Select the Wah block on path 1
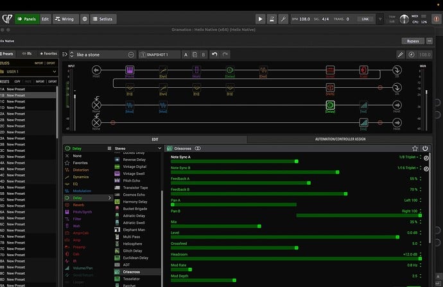This screenshot has height=287, width=443. point(196,70)
